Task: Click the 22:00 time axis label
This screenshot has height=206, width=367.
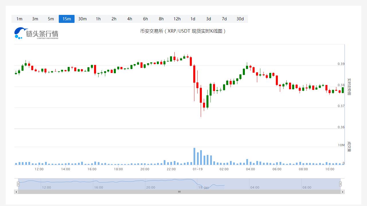Action: pyautogui.click(x=171, y=169)
